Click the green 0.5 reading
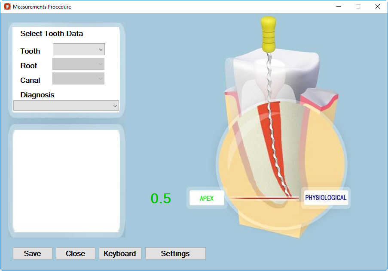Screen dimensions: 388x271 click(161, 199)
